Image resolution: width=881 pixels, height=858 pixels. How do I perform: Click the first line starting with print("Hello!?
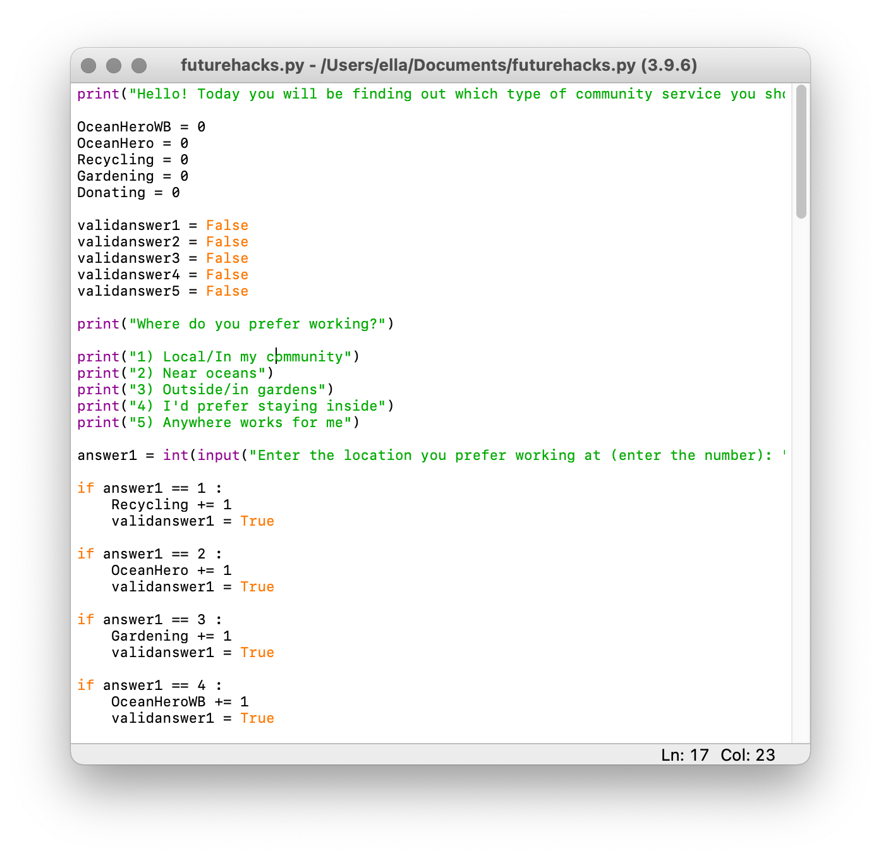click(x=431, y=94)
